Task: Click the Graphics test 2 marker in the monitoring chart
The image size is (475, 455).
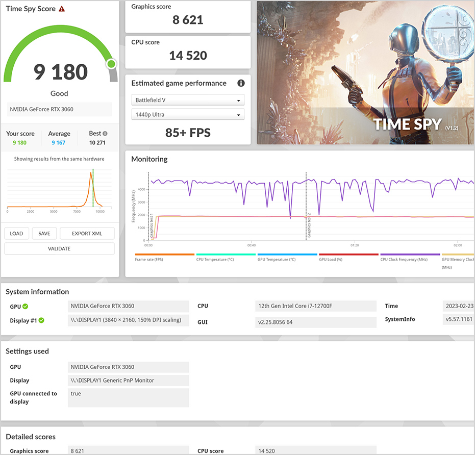Action: click(x=307, y=214)
